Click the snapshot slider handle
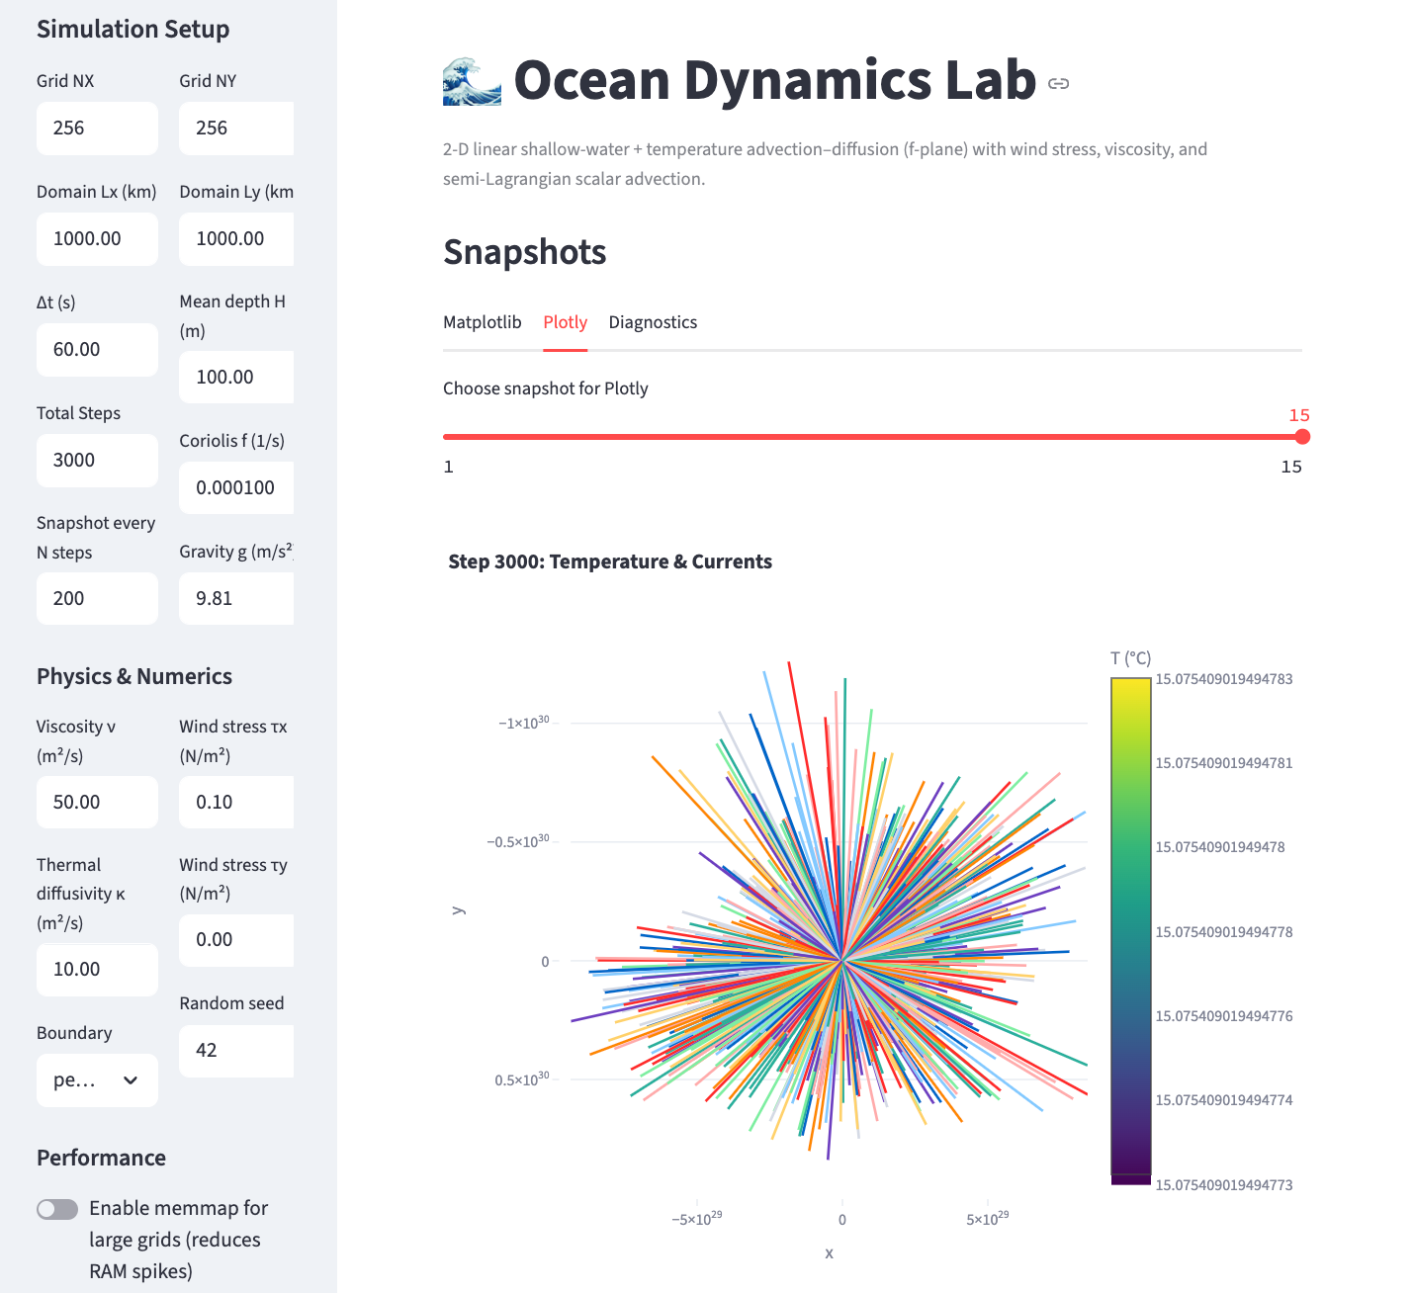 click(1301, 437)
